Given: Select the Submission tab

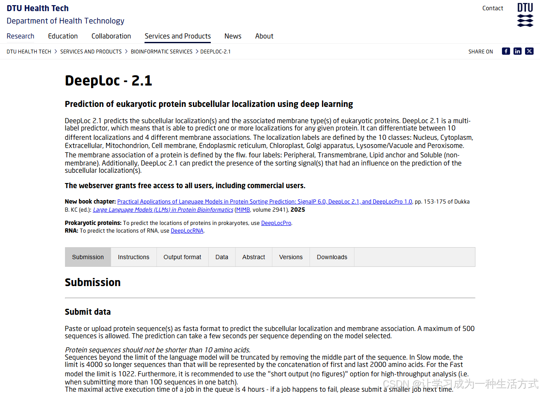Looking at the screenshot, I should [x=88, y=257].
